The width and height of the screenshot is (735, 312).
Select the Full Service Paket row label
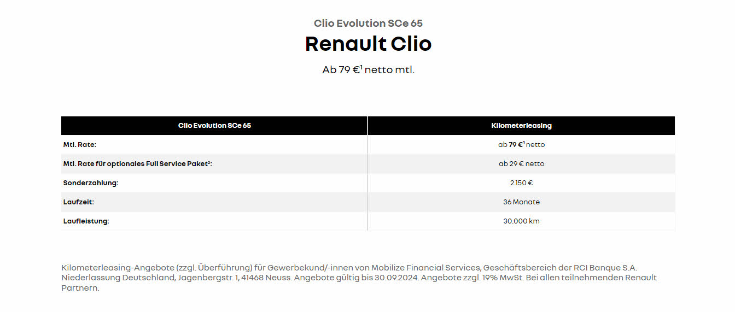tap(137, 164)
